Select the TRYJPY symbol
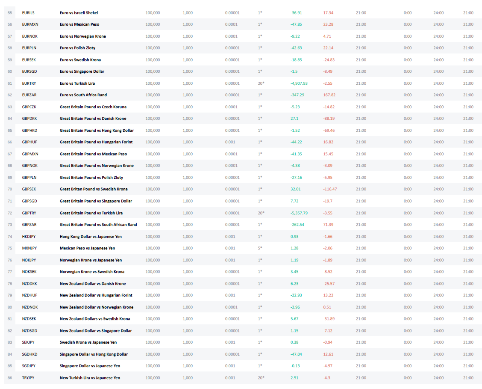The height and width of the screenshot is (389, 482). (x=28, y=378)
